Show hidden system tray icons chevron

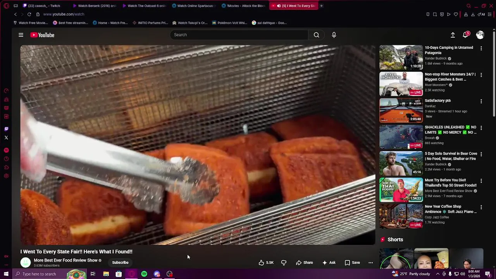(438, 274)
